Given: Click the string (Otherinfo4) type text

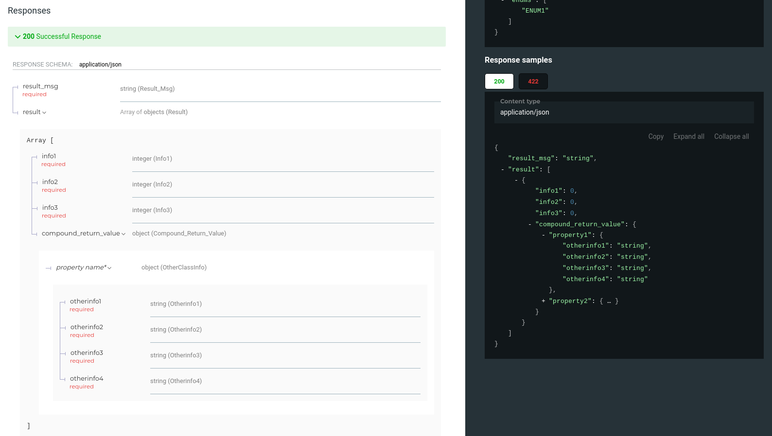Looking at the screenshot, I should click(x=176, y=381).
